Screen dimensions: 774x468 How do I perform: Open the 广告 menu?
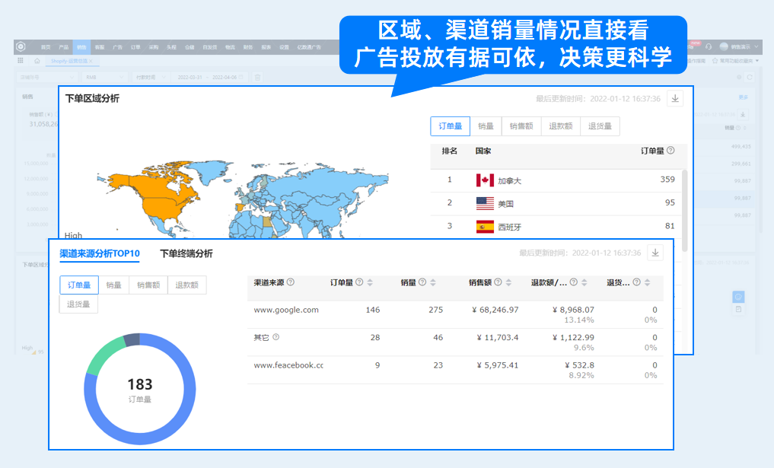click(x=117, y=47)
